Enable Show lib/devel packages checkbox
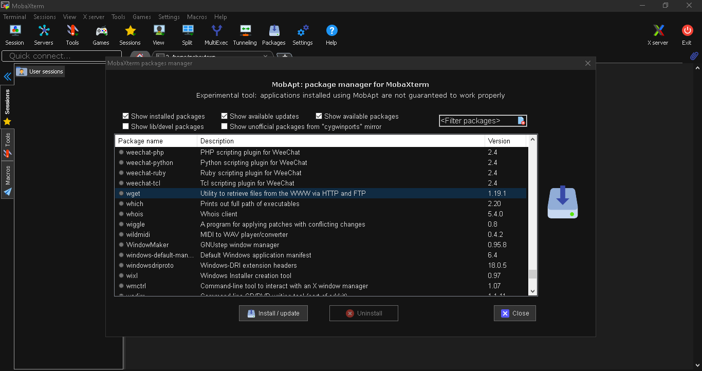The height and width of the screenshot is (371, 702). coord(126,126)
